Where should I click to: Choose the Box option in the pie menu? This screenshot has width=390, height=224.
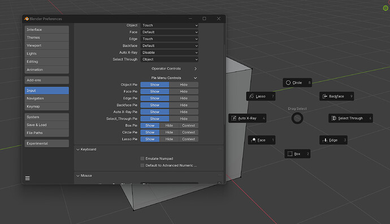[297, 154]
